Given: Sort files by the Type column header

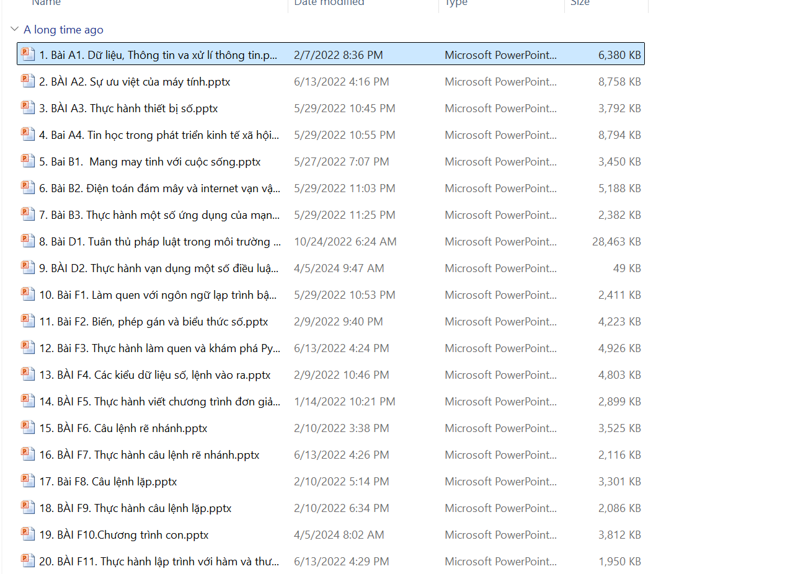Looking at the screenshot, I should pyautogui.click(x=456, y=4).
